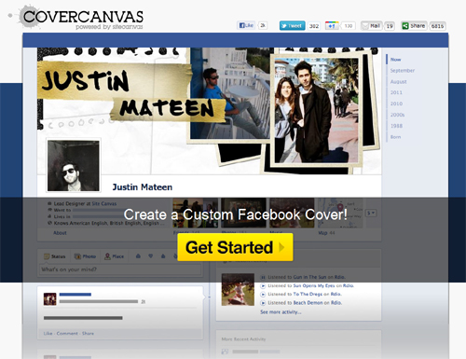Open the Site Canvas workplace link

(x=104, y=203)
